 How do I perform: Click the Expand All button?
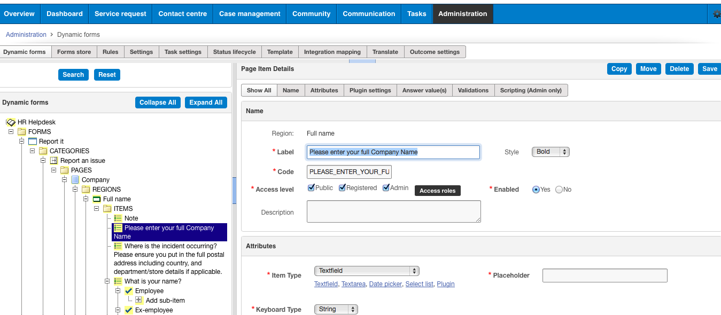pos(206,103)
